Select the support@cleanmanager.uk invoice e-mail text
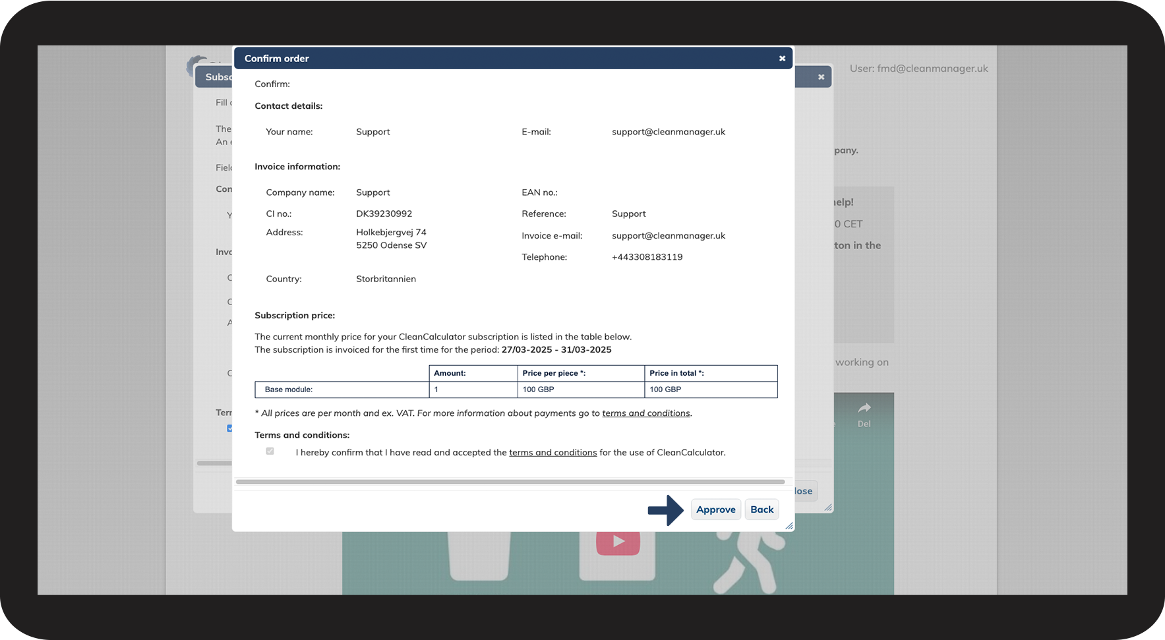Image resolution: width=1165 pixels, height=640 pixels. pyautogui.click(x=668, y=236)
